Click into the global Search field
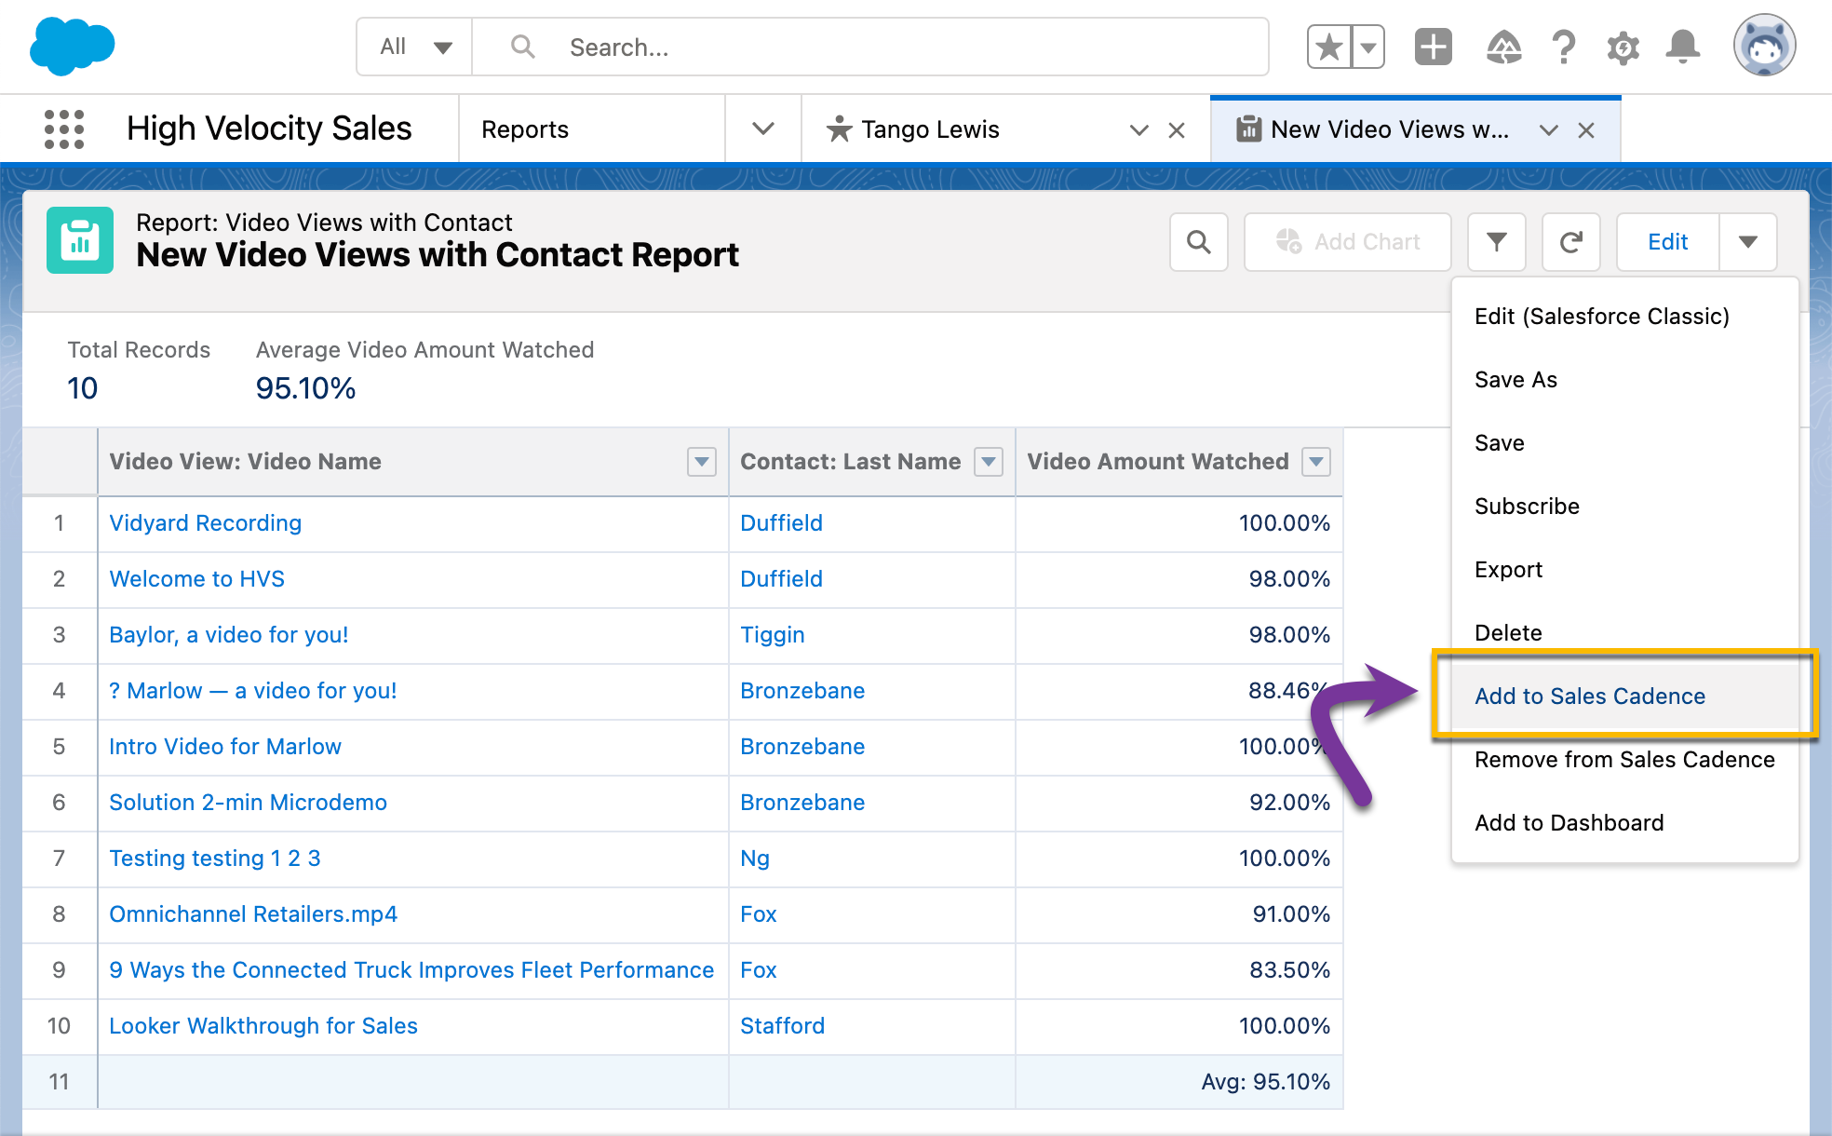The width and height of the screenshot is (1832, 1136). 870,47
